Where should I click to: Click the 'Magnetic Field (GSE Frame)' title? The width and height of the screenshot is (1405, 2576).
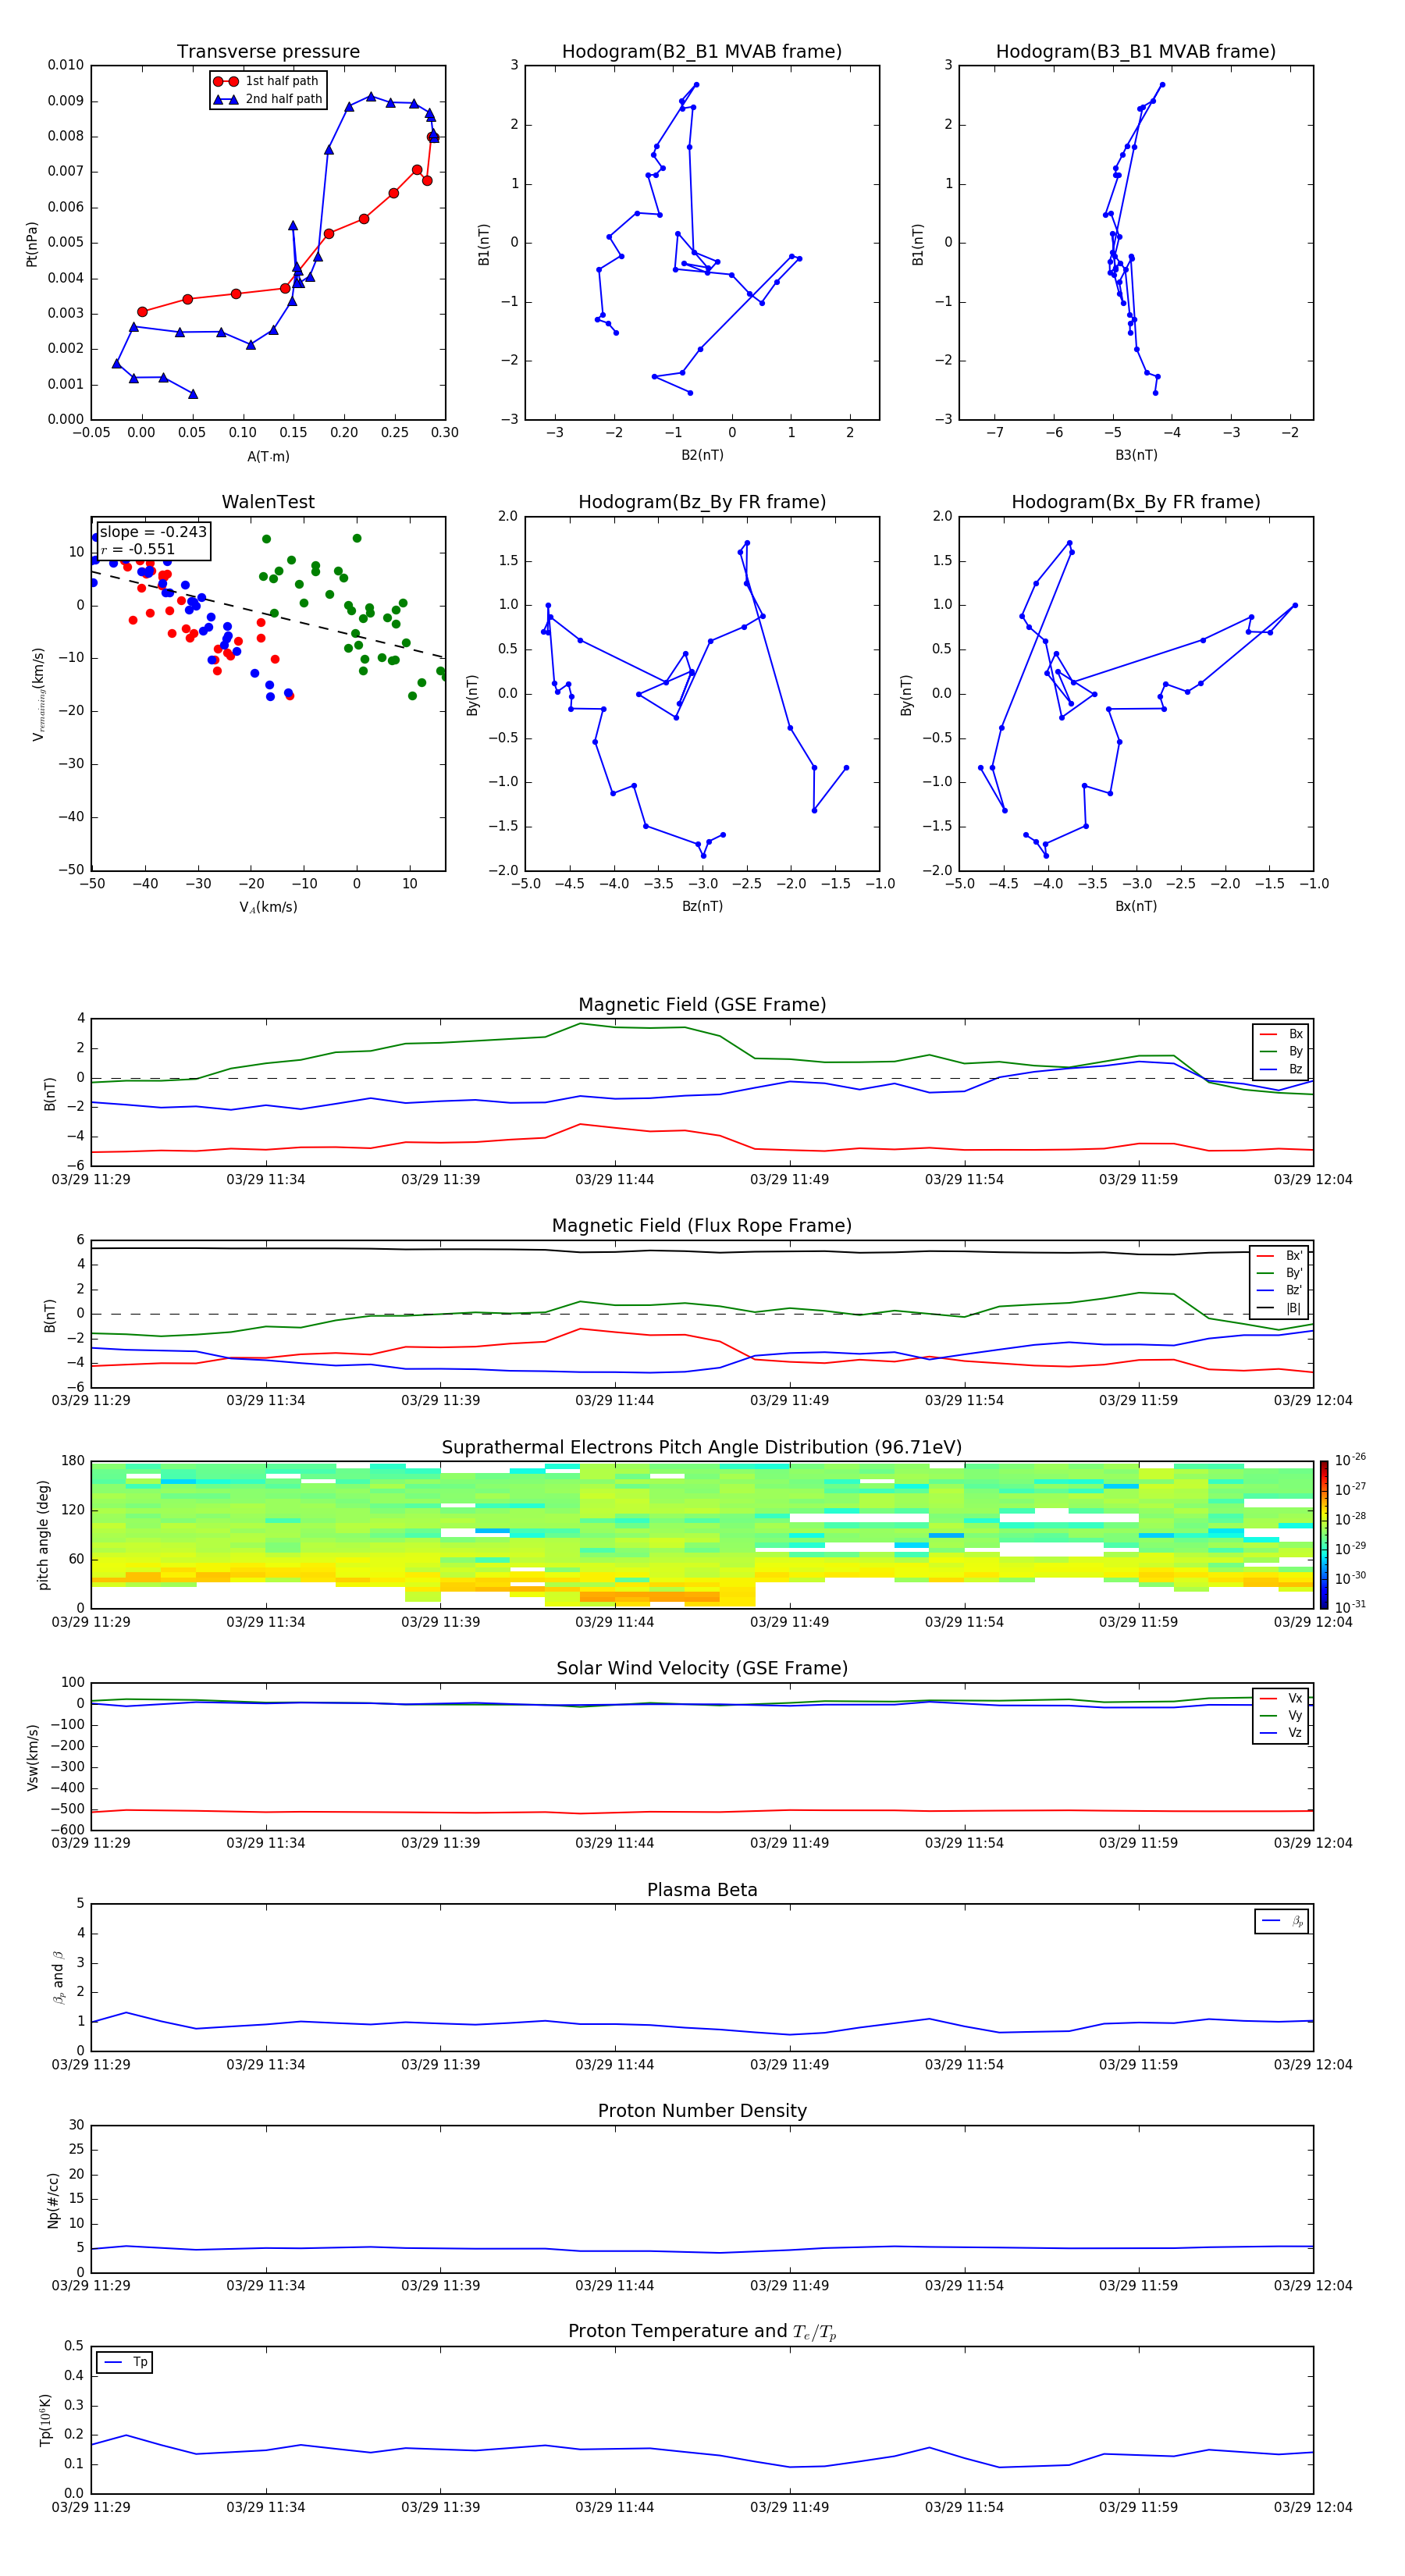pyautogui.click(x=702, y=1004)
